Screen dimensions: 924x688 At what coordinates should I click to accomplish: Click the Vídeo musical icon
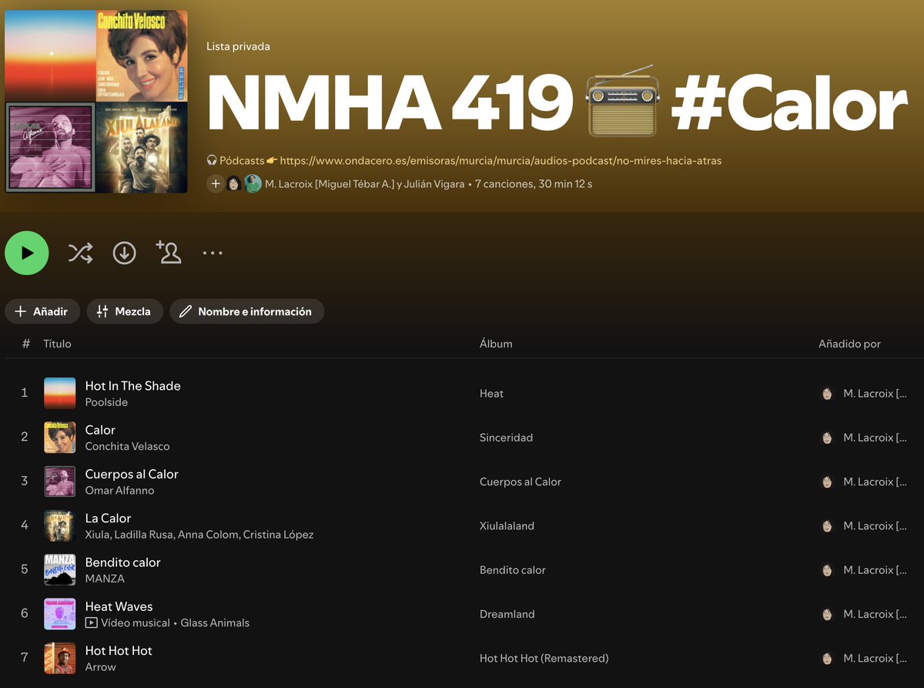pyautogui.click(x=92, y=623)
